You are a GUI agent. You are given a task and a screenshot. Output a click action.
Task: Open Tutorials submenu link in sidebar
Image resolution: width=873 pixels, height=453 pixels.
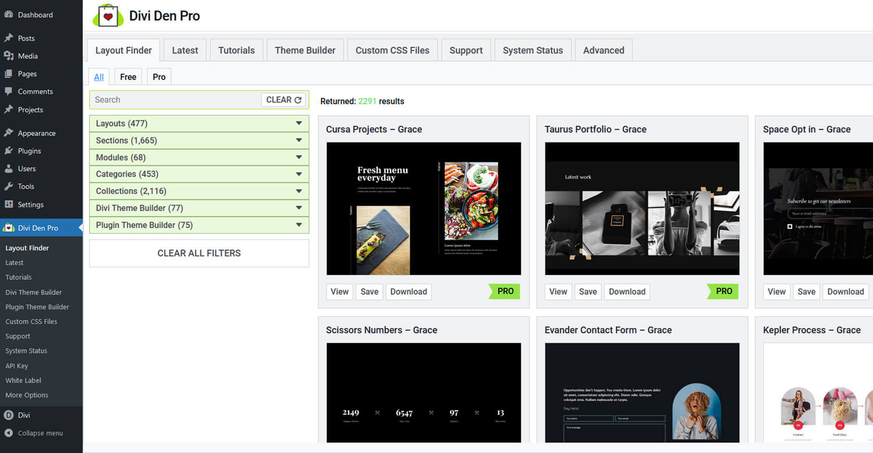tap(19, 277)
